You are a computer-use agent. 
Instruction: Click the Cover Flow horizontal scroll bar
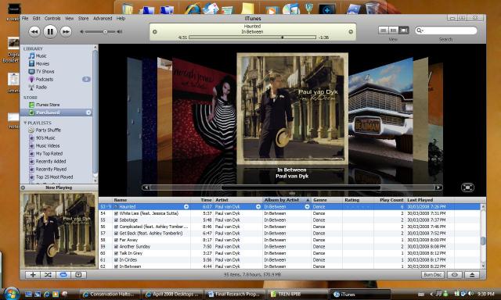pyautogui.click(x=292, y=187)
